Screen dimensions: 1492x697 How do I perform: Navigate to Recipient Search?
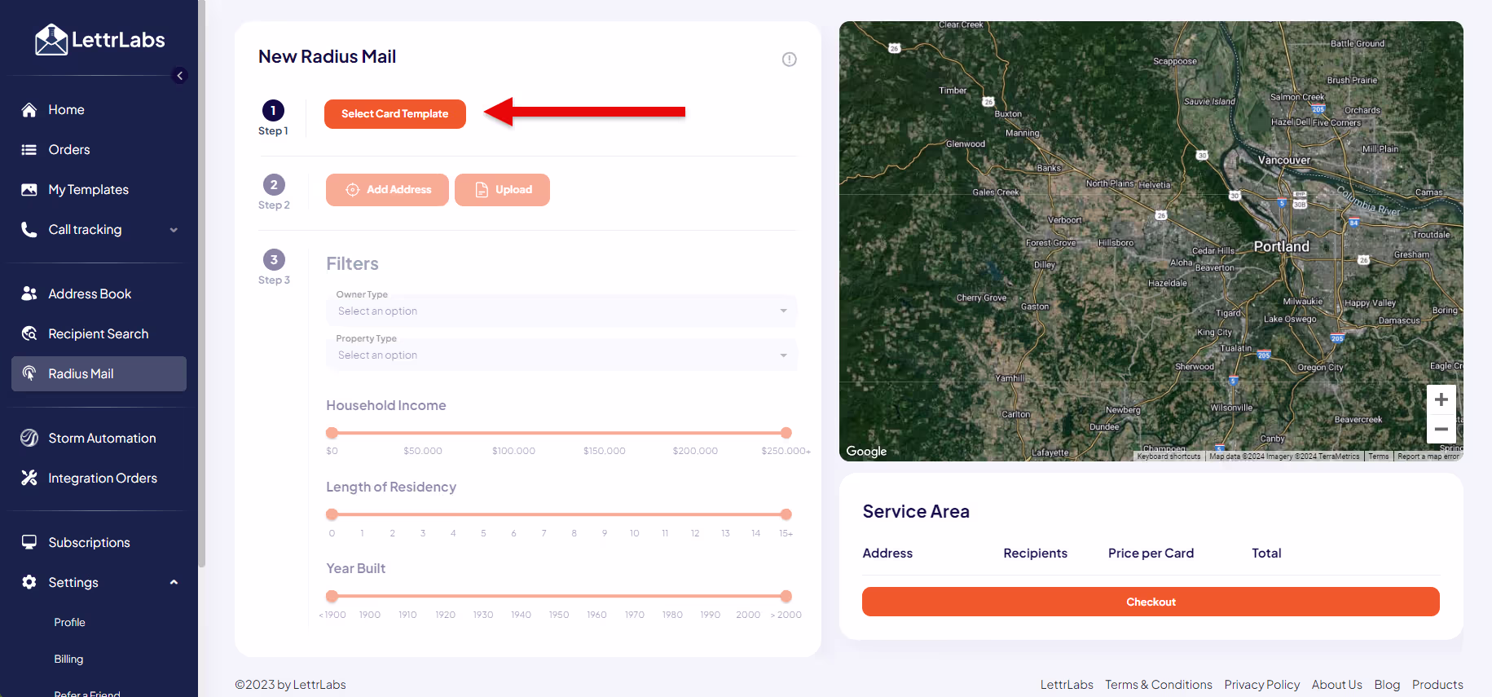click(x=99, y=333)
